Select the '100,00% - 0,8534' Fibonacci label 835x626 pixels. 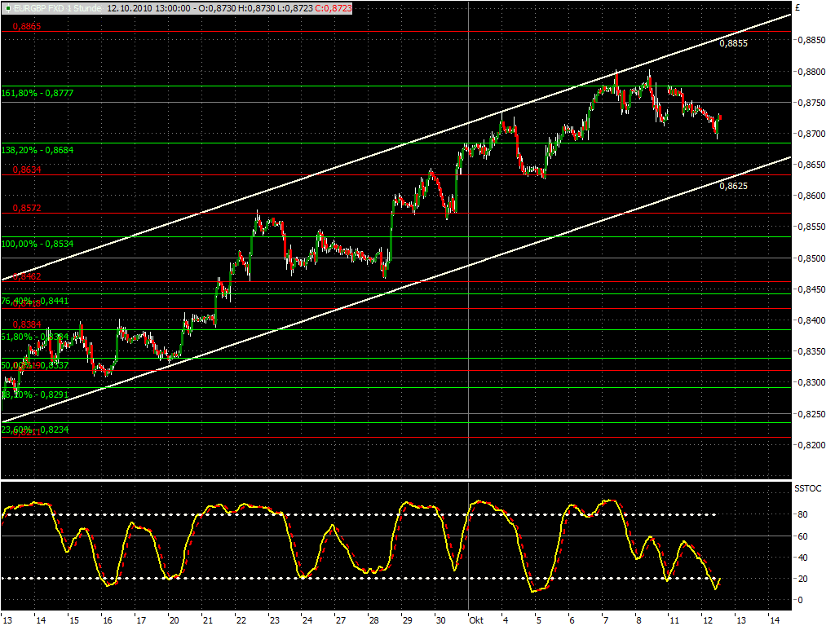click(x=38, y=244)
